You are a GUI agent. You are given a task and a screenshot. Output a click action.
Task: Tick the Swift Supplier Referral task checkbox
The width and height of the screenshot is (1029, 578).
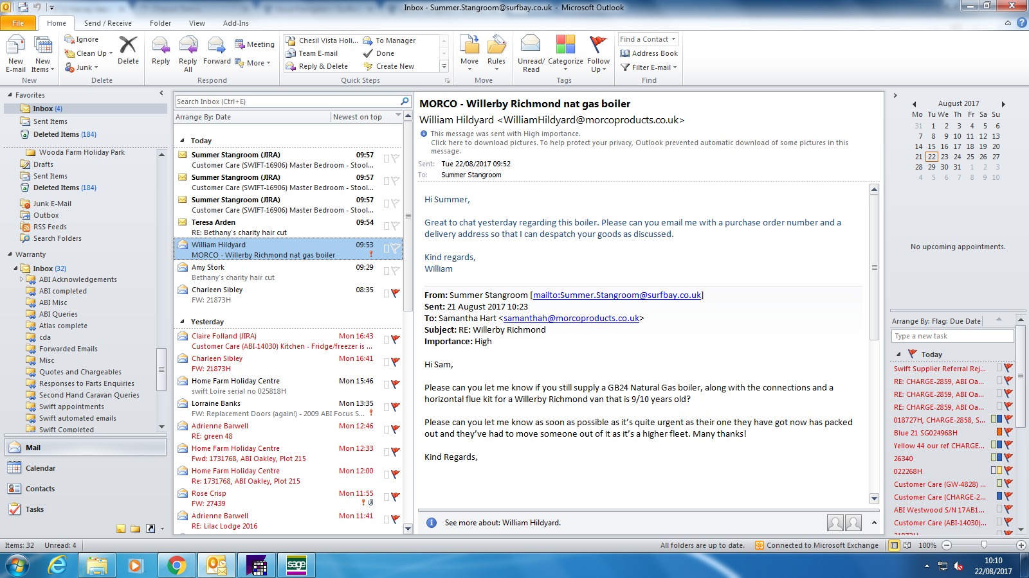click(999, 368)
